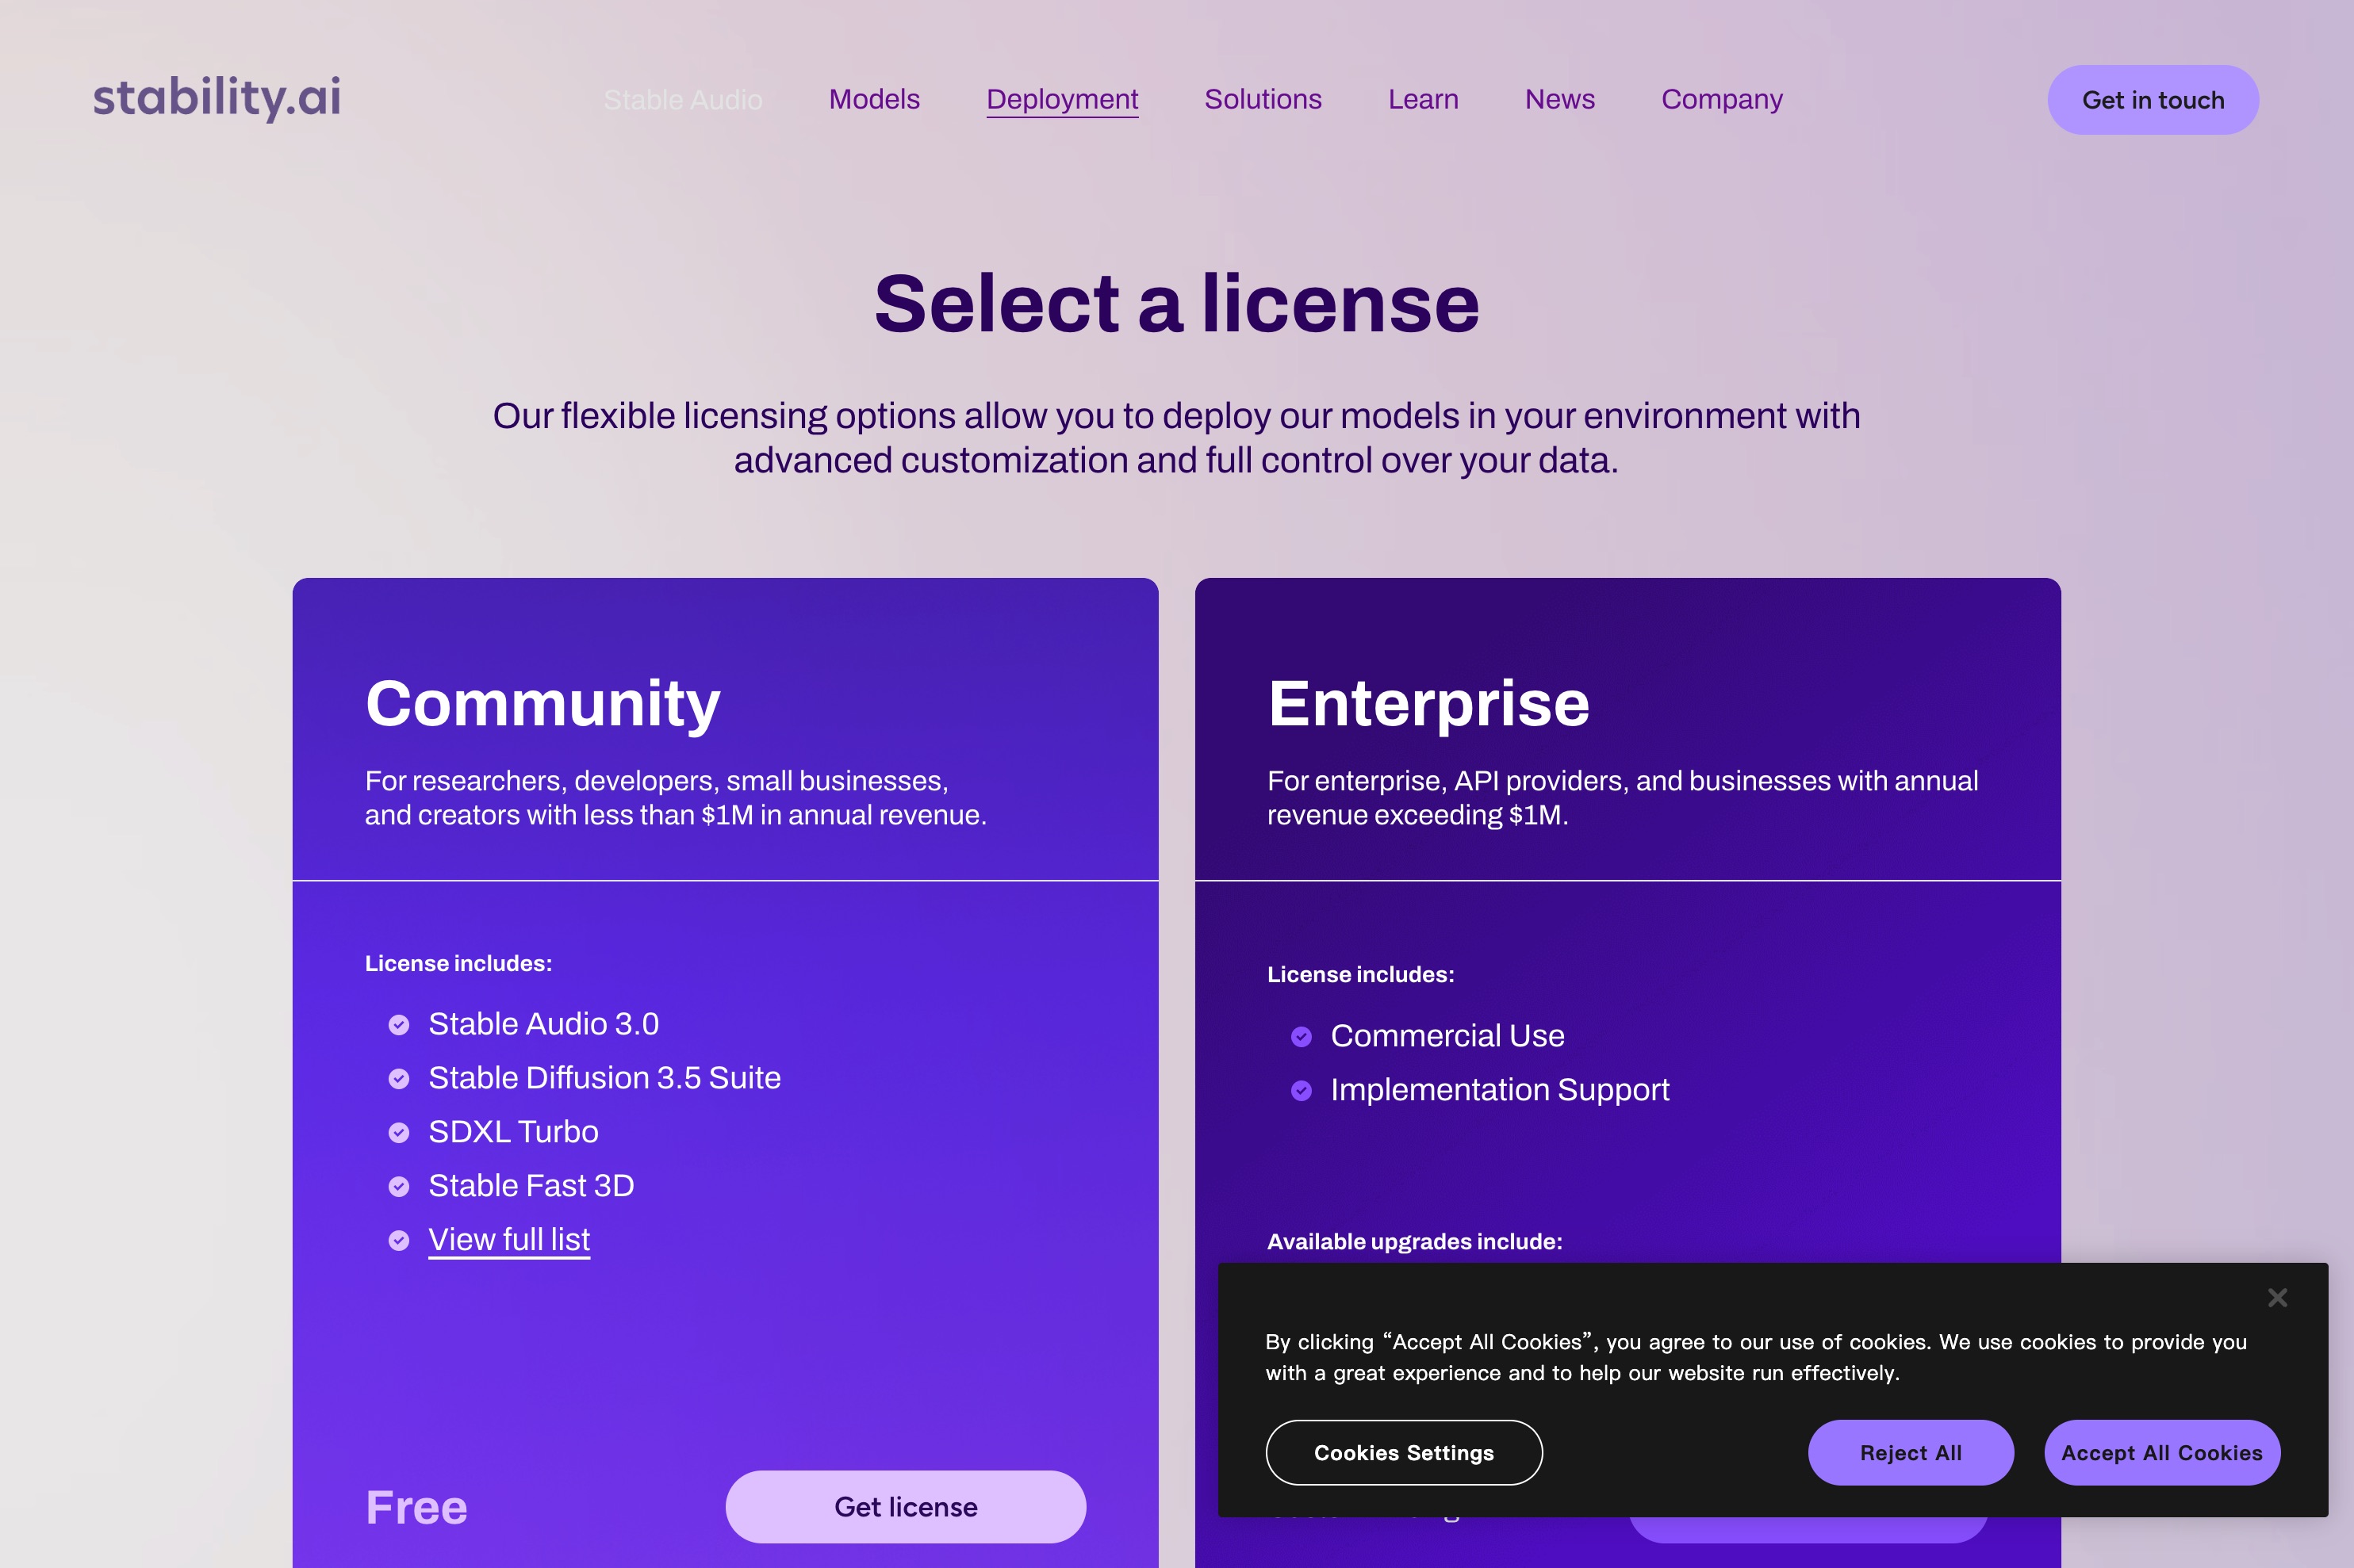
Task: Click the checkmark icon beside View full list
Action: [399, 1241]
